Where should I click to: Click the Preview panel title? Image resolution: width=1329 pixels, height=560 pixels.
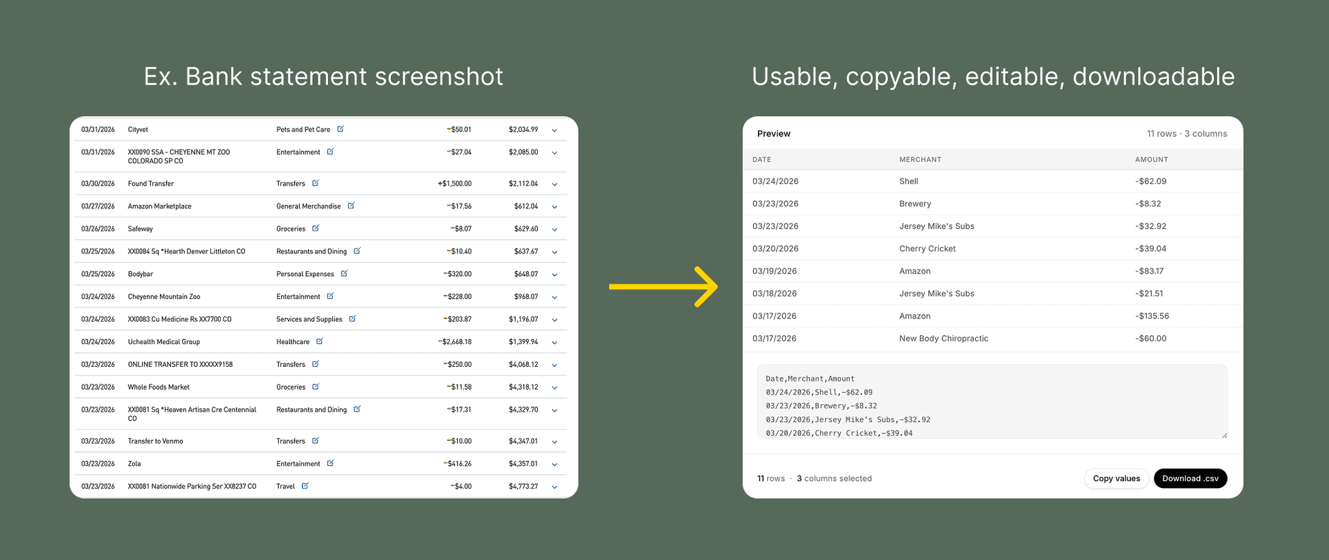click(x=773, y=134)
